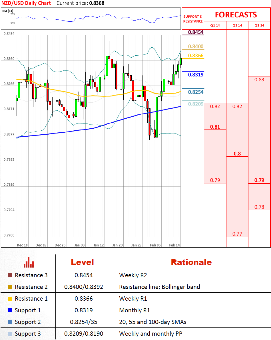
Task: Open the Q1 14 forecast column header
Action: tap(215, 25)
